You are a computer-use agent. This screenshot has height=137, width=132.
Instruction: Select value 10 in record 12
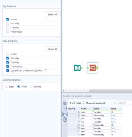coord(116,135)
